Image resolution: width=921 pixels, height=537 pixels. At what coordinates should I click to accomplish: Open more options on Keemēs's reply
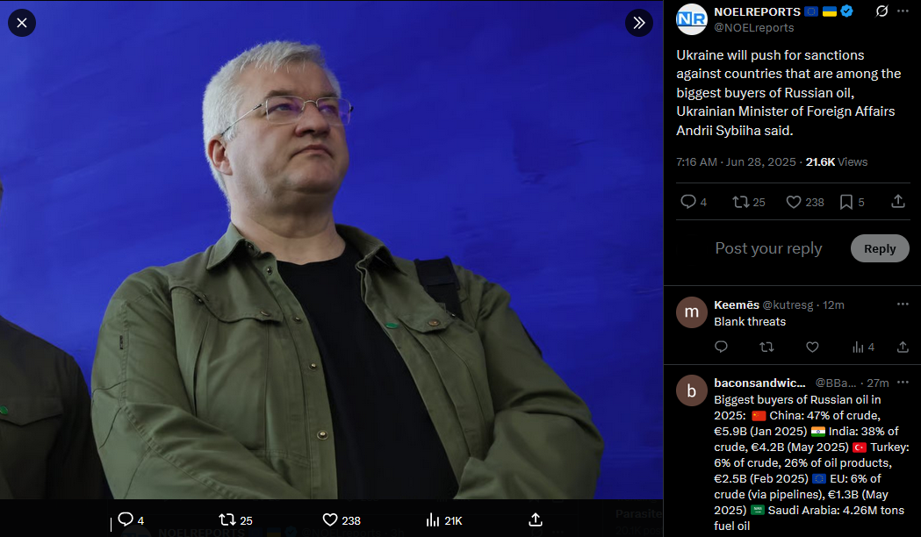[903, 304]
